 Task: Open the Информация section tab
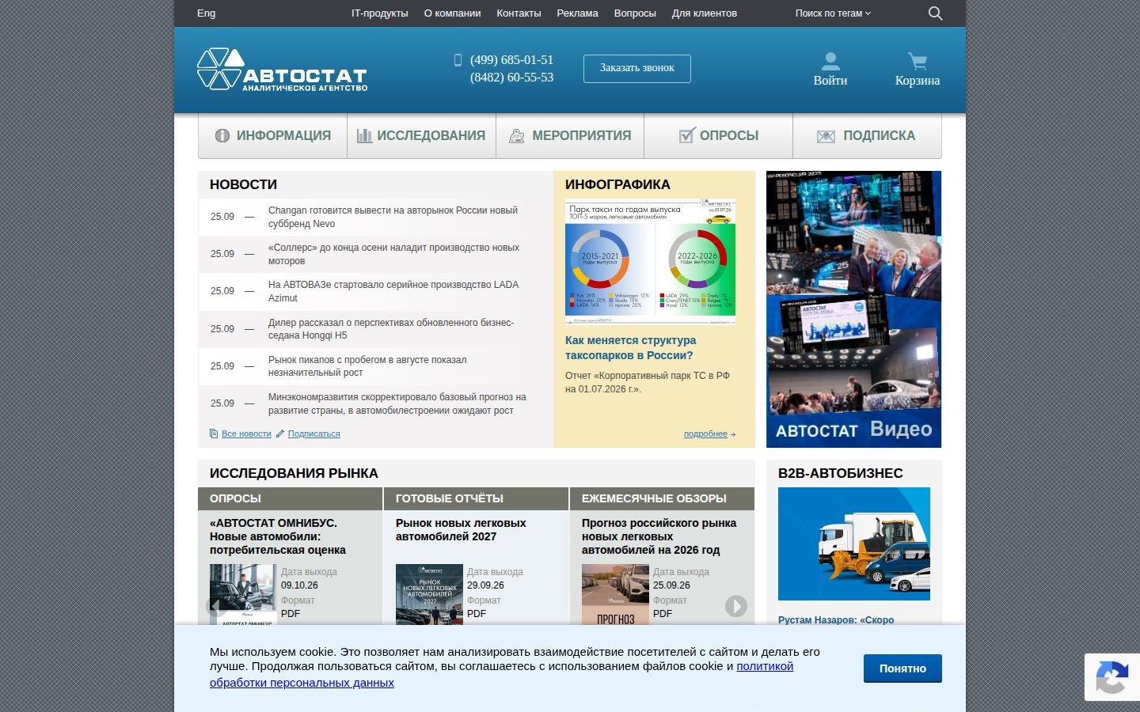pos(273,135)
